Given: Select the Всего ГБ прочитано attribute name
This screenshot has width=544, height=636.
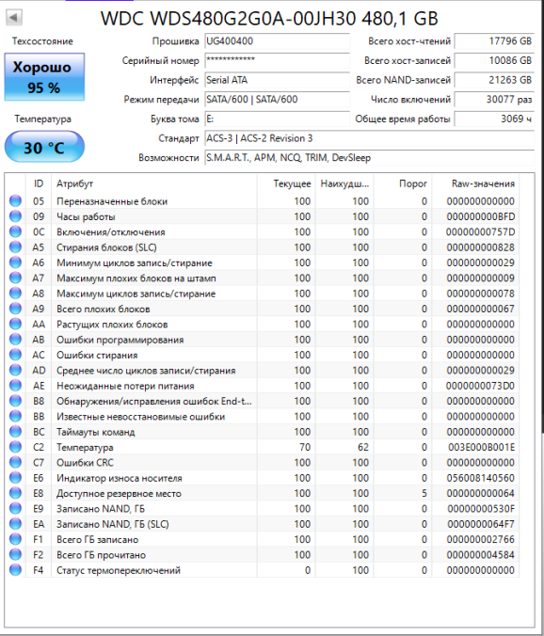Looking at the screenshot, I should pos(101,555).
